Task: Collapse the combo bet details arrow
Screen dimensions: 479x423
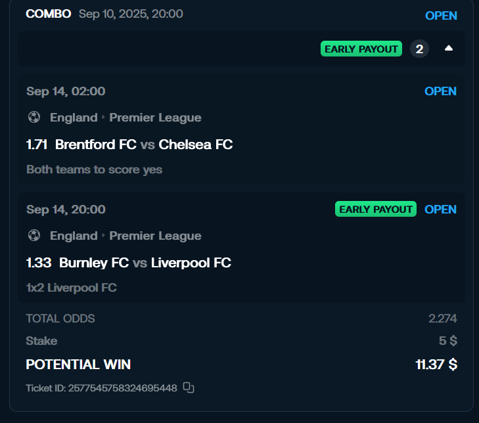Action: [449, 49]
